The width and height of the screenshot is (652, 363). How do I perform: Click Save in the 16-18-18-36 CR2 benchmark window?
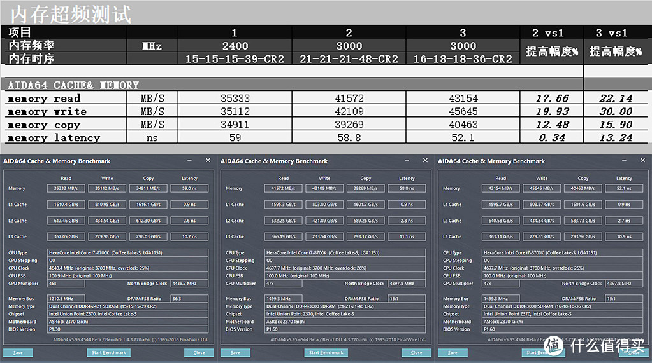pos(453,353)
